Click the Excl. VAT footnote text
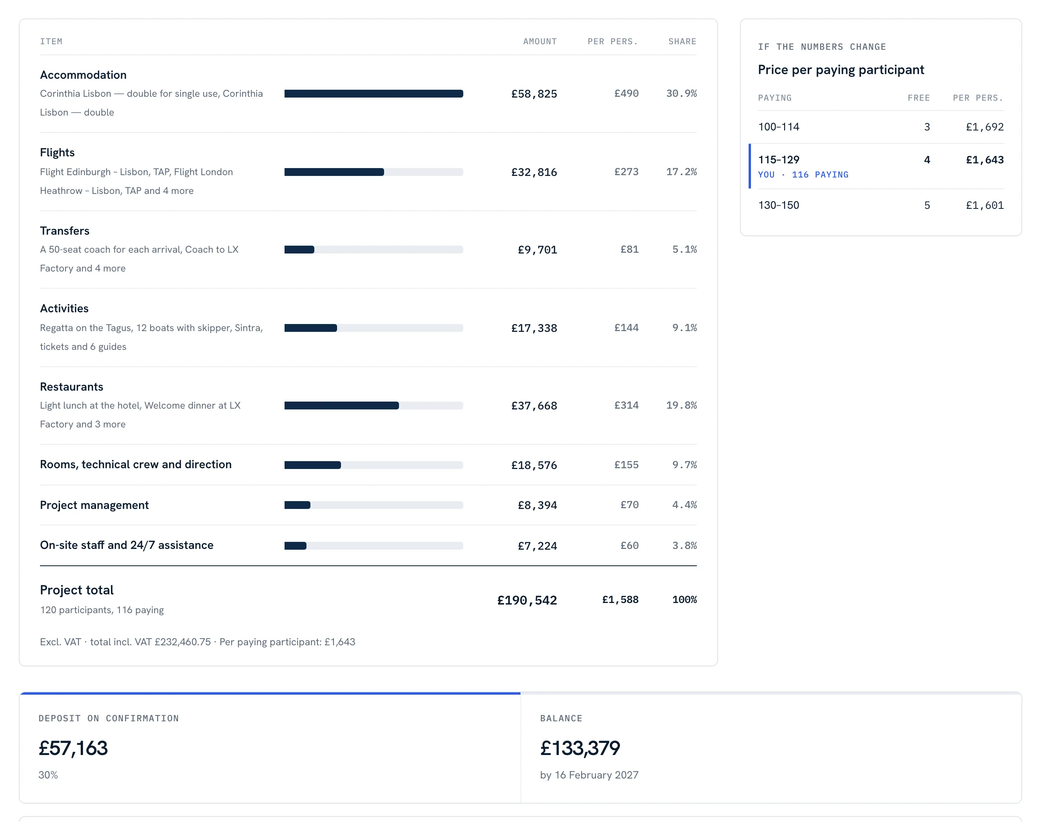Image resolution: width=1041 pixels, height=822 pixels. tap(198, 641)
